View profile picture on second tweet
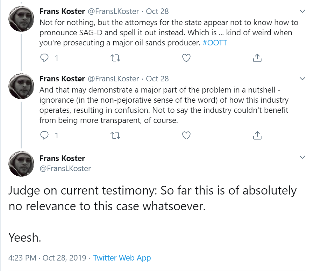 (21, 86)
